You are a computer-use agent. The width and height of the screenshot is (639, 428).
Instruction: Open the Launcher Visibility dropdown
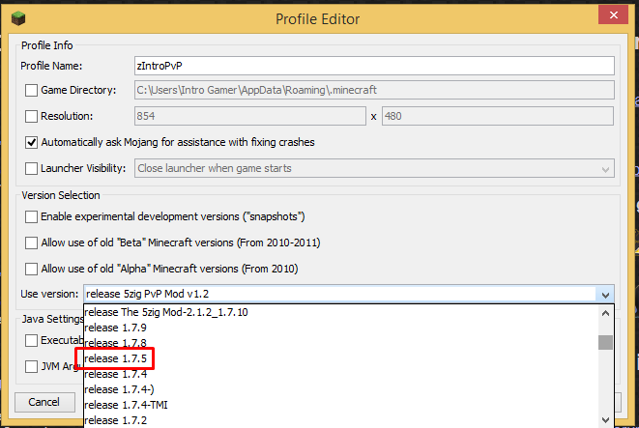tap(374, 168)
